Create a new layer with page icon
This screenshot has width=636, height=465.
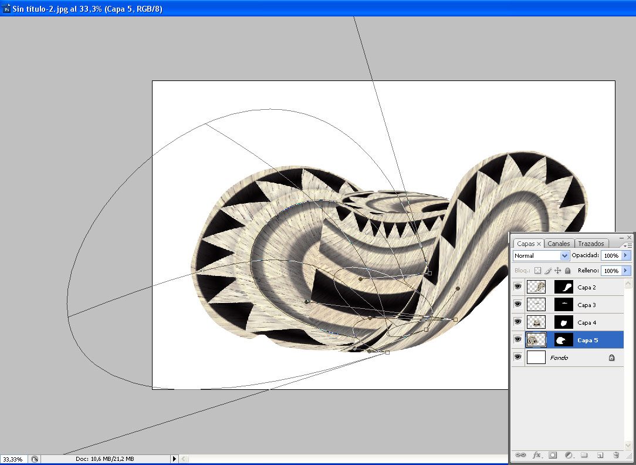[x=600, y=455]
